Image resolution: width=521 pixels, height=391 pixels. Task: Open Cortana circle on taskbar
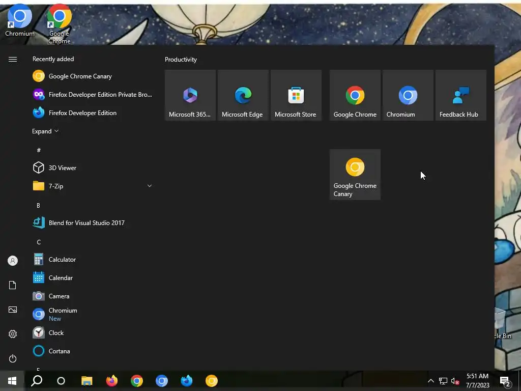(x=61, y=381)
